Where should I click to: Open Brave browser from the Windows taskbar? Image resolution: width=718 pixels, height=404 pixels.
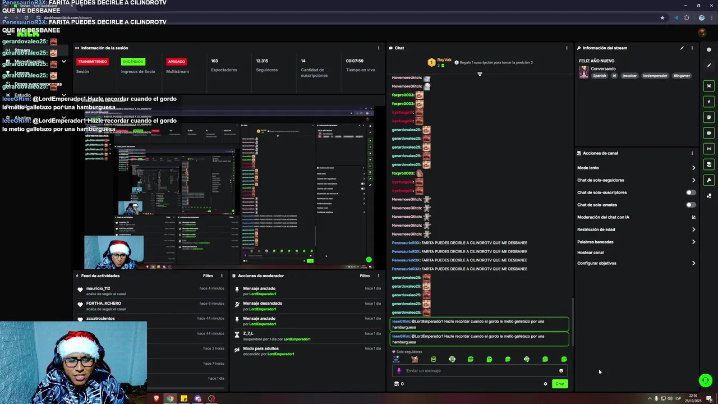click(x=156, y=398)
